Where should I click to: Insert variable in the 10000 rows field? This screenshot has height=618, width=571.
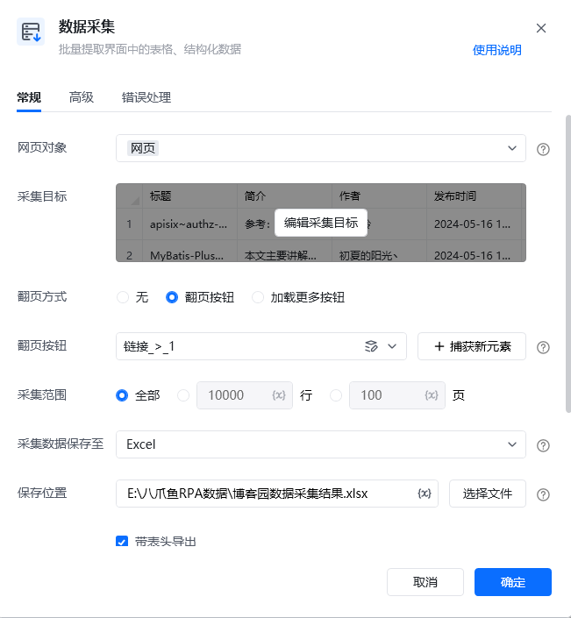pos(279,395)
